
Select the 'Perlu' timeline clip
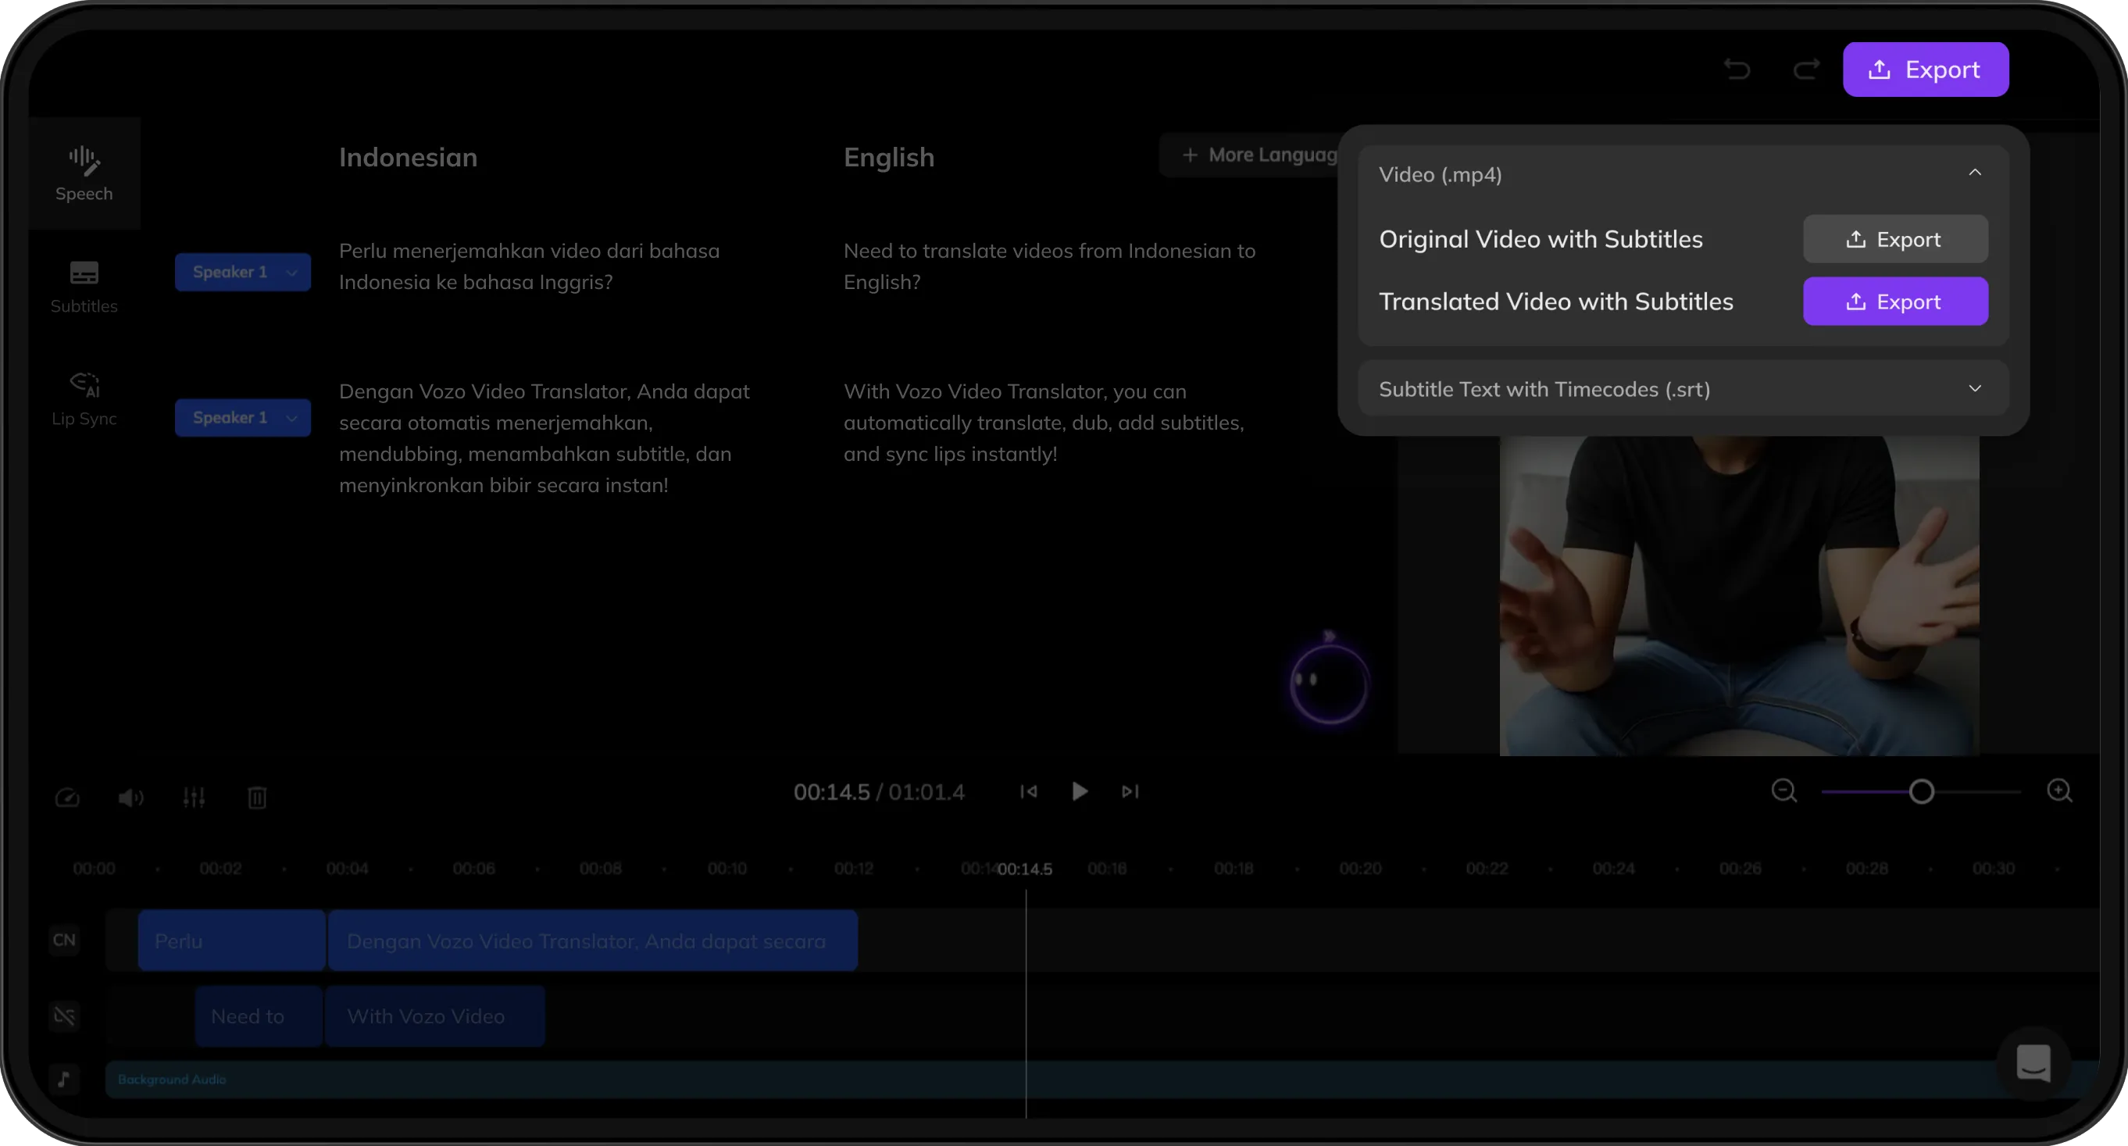[231, 941]
